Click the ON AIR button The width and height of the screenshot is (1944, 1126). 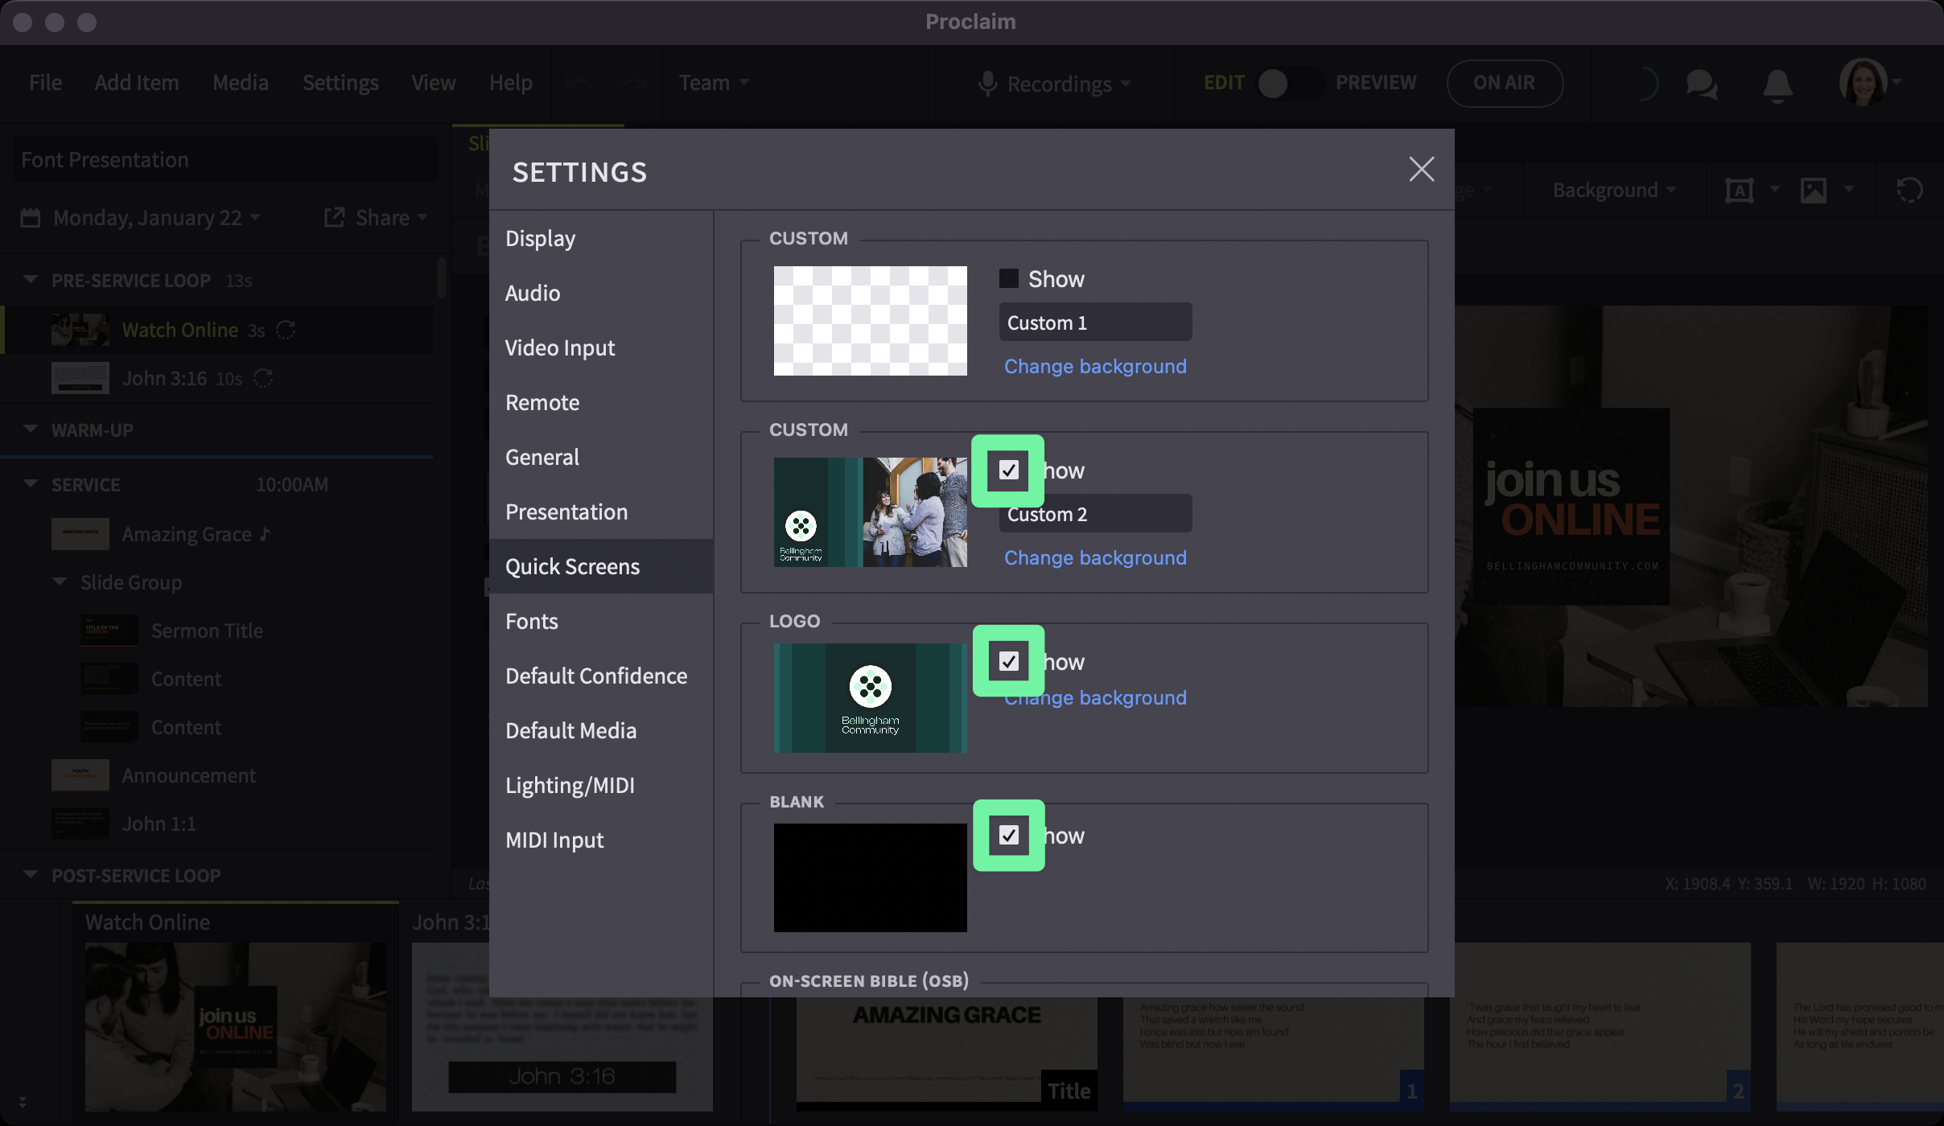[1505, 83]
